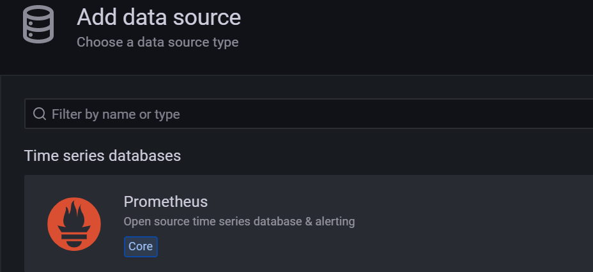This screenshot has width=593, height=272.
Task: Click the grey stacked-cylinder icon beside the title
Action: [38, 25]
